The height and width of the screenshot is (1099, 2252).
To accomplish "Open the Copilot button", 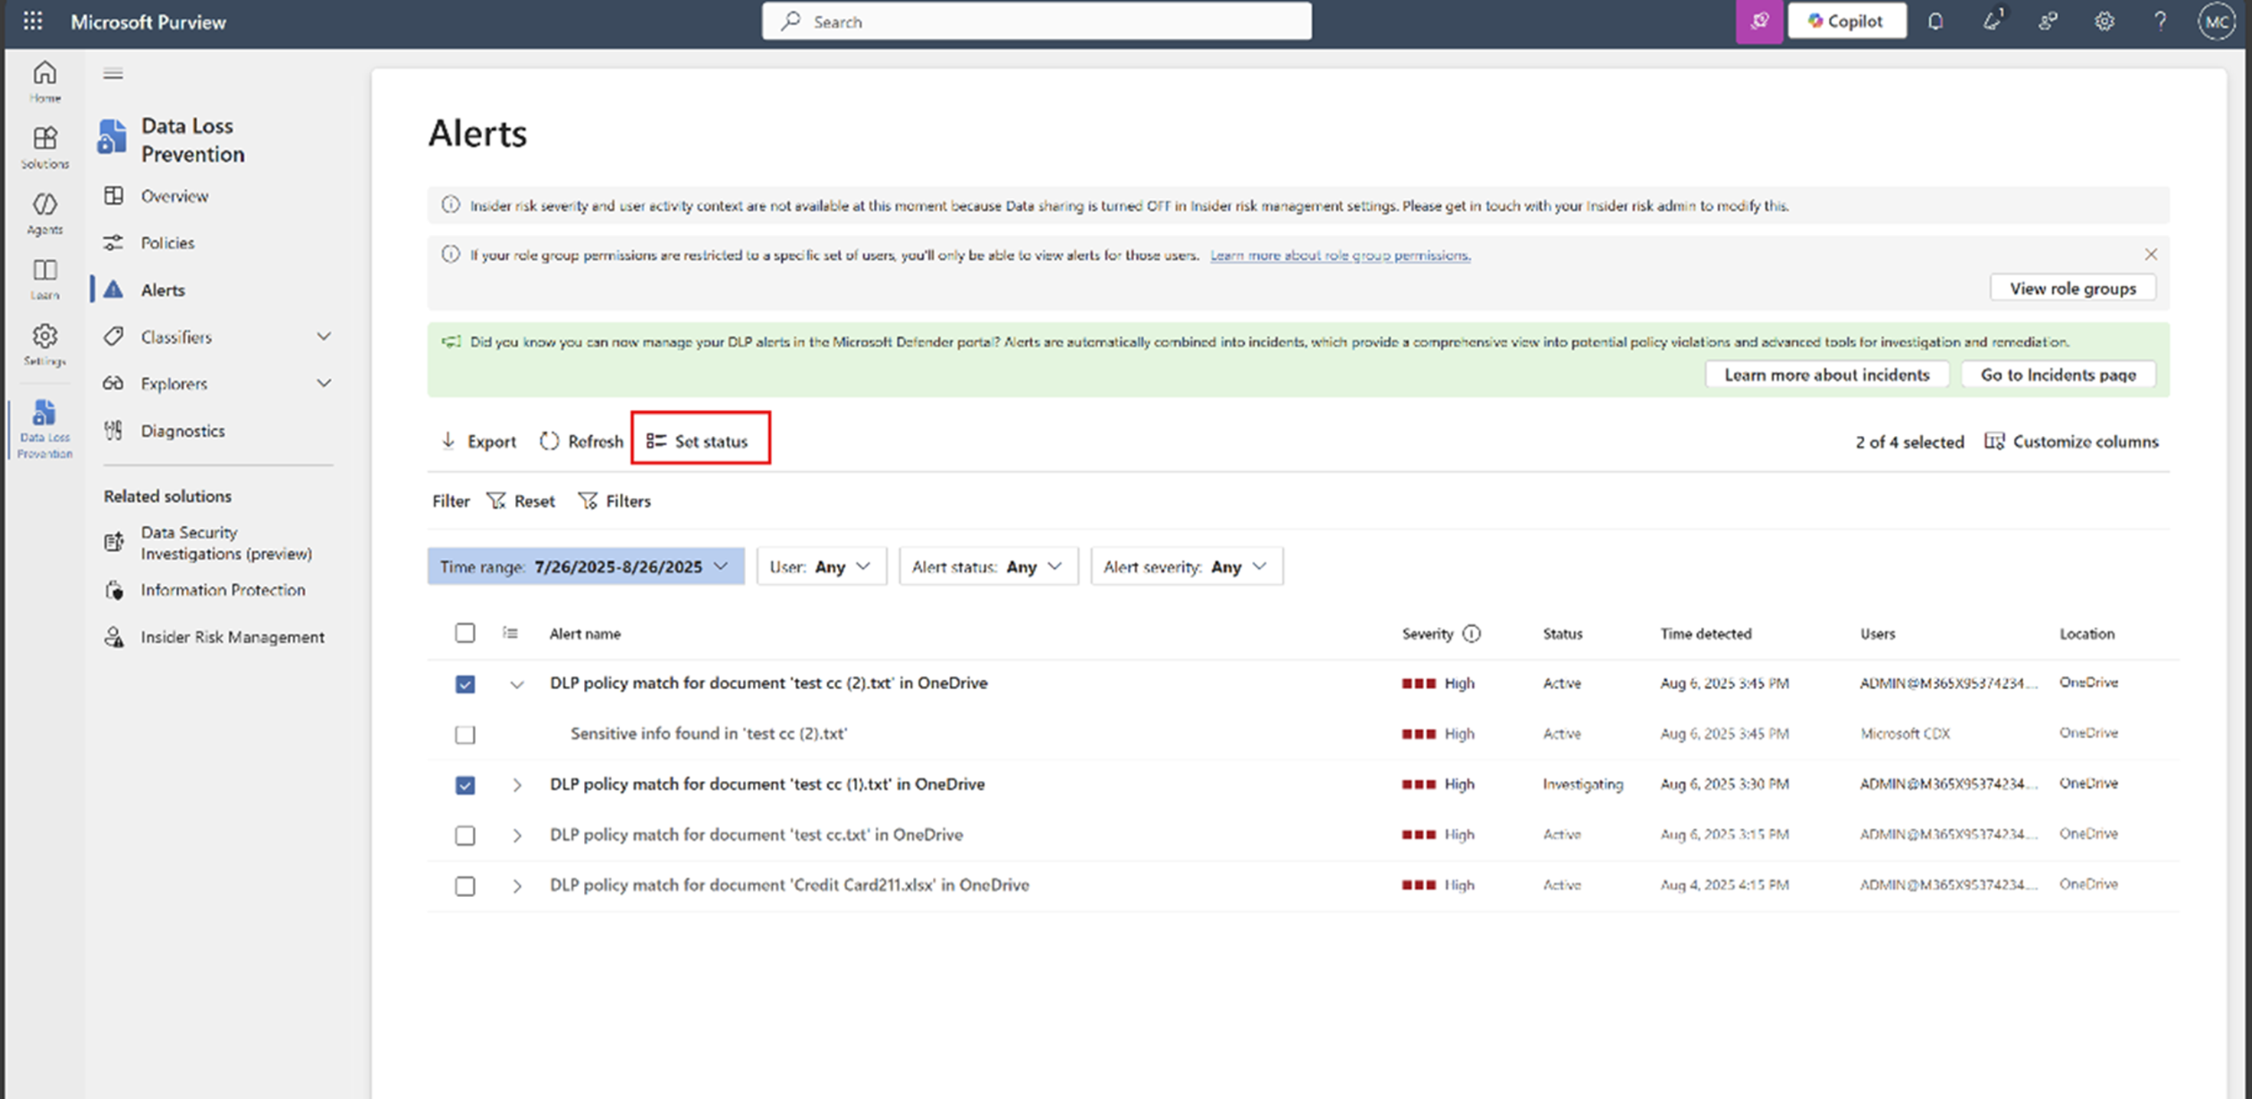I will pyautogui.click(x=1846, y=21).
